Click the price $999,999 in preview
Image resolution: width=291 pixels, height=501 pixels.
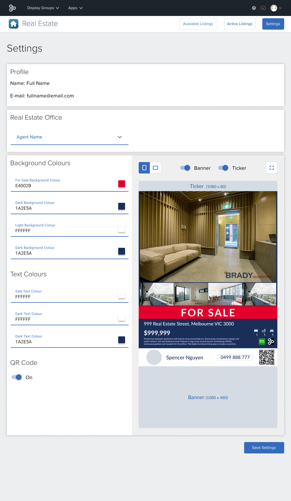[x=157, y=333]
